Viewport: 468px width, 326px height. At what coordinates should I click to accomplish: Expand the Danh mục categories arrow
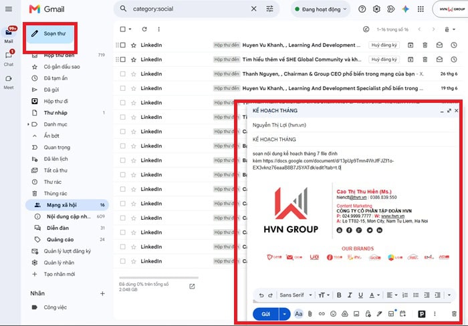(28, 124)
